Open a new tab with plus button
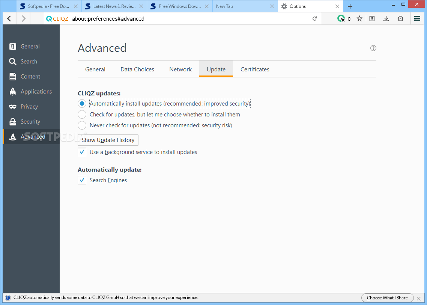Screen dimensions: 427x305 pyautogui.click(x=350, y=6)
